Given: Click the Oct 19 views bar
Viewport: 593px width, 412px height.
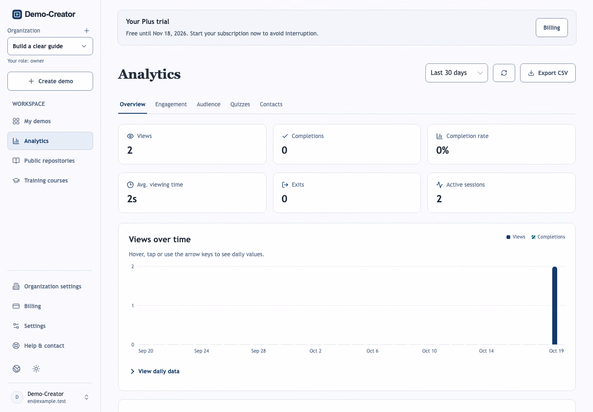Looking at the screenshot, I should (555, 305).
